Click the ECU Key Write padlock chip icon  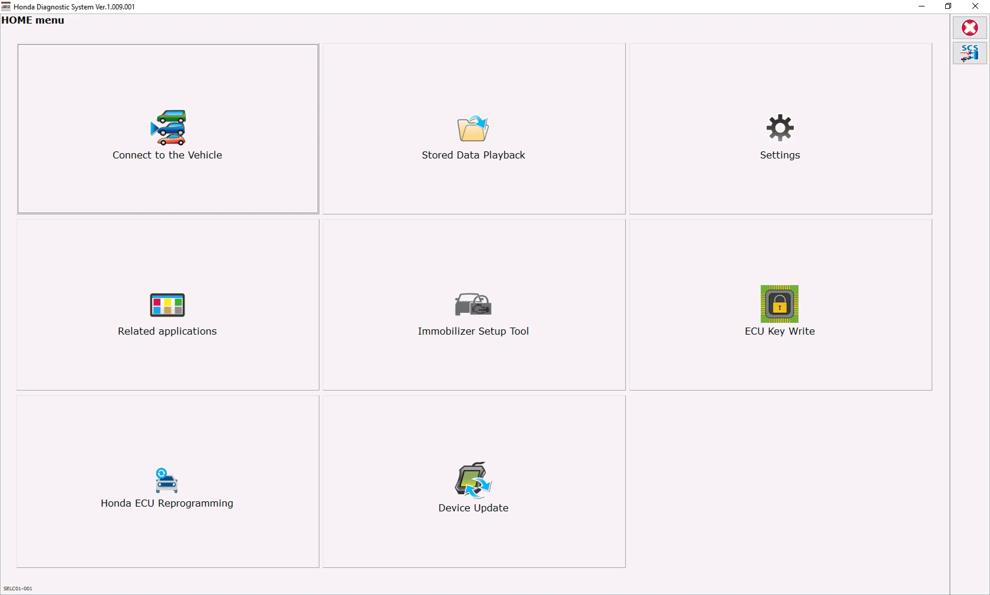coord(779,304)
